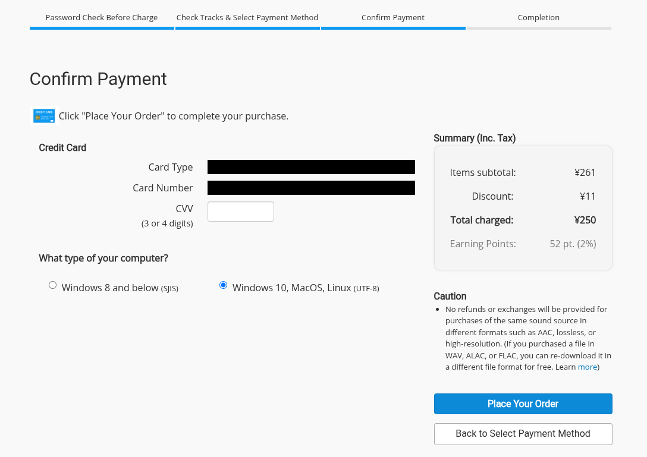Switch to Check Tracks & Select Payment Method step
This screenshot has height=457, width=647.
[x=247, y=18]
